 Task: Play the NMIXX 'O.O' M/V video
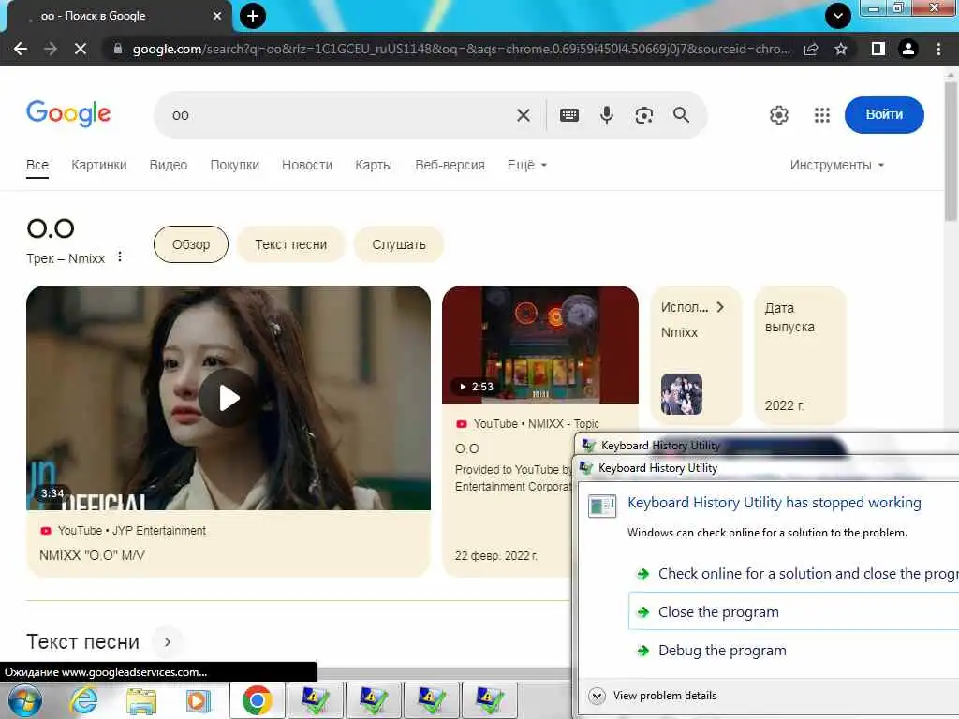point(229,398)
